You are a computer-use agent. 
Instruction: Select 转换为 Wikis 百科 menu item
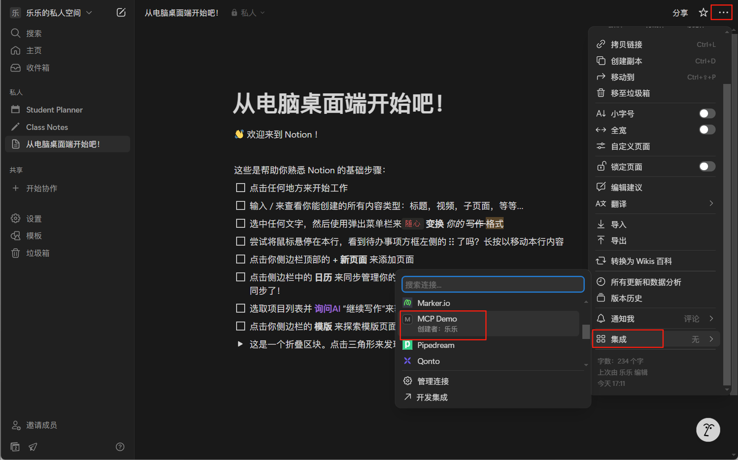pos(655,261)
